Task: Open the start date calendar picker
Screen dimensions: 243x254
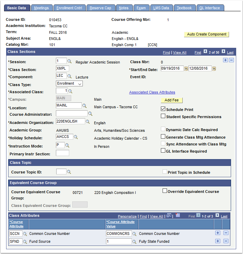Action: pos(186,69)
